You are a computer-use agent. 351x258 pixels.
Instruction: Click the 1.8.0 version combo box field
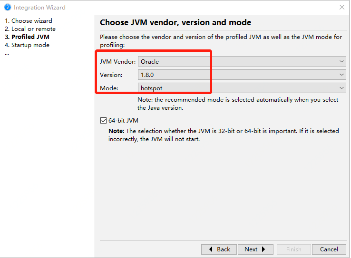point(238,75)
